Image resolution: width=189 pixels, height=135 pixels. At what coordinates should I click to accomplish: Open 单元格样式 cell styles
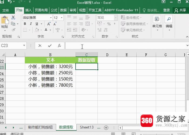pyautogui.click(x=133, y=30)
